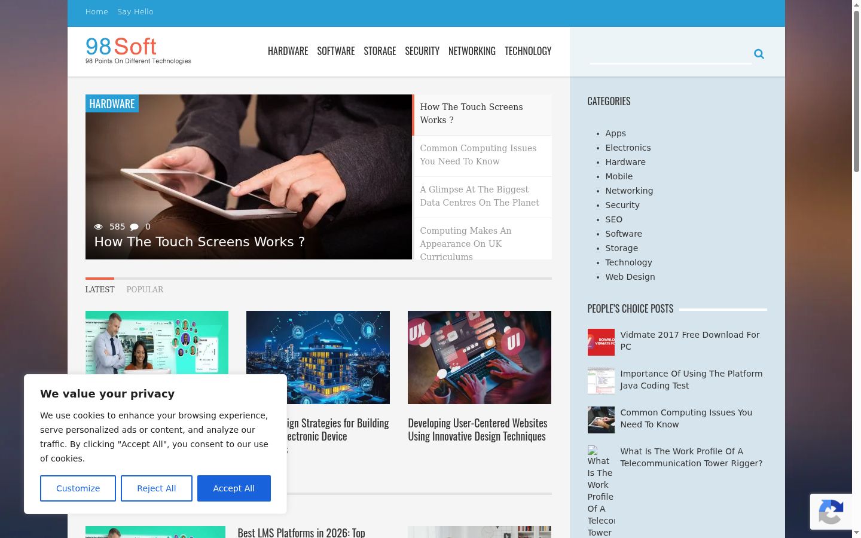Switch to the Popular tab
This screenshot has width=861, height=538.
[x=145, y=289]
